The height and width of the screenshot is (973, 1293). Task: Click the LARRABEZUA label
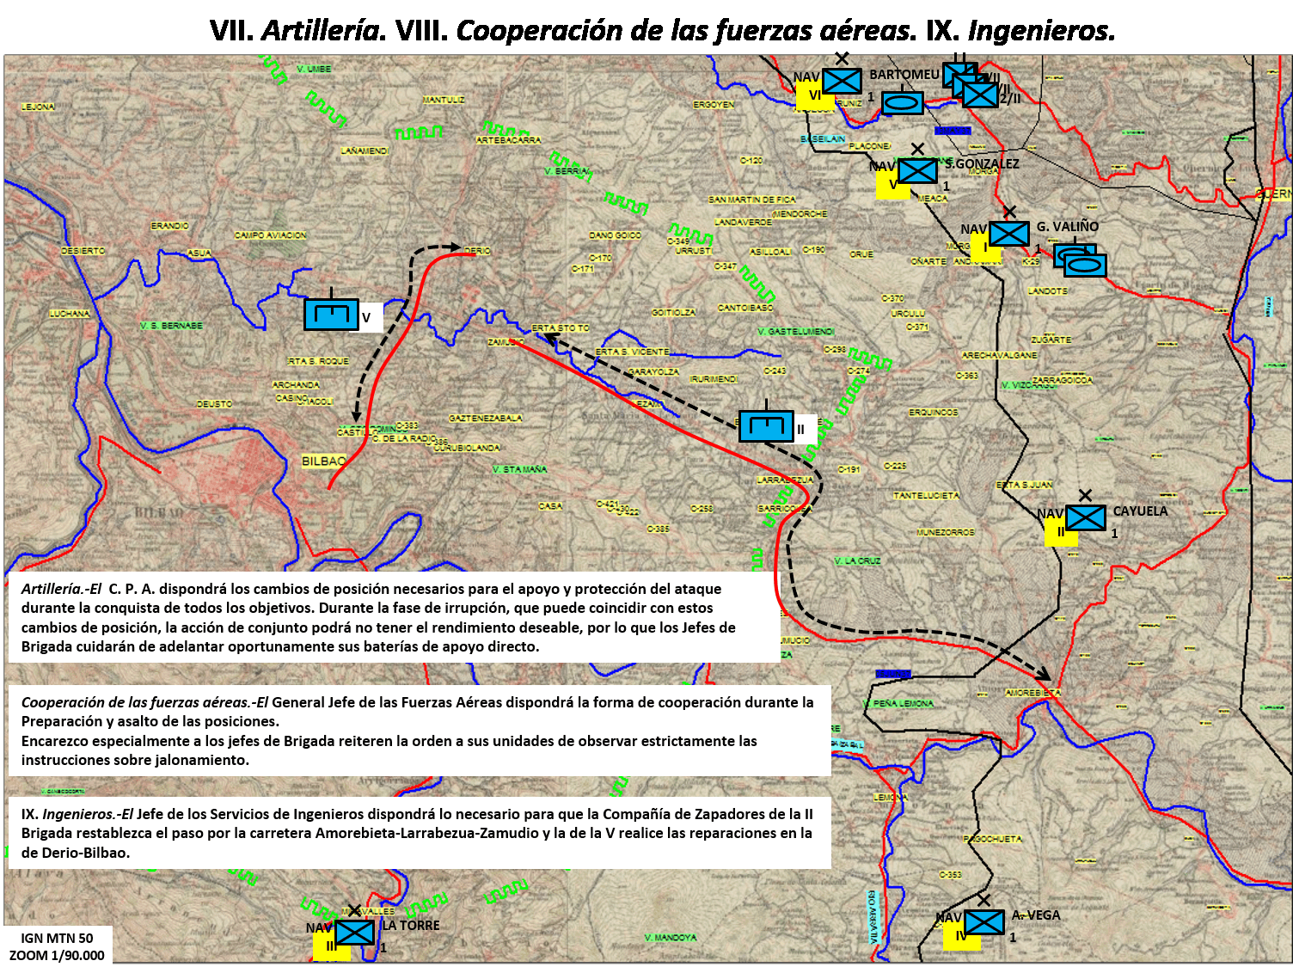point(785,480)
